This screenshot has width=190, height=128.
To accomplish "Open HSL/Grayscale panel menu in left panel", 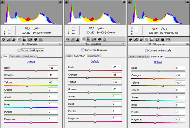I will tap(60, 44).
